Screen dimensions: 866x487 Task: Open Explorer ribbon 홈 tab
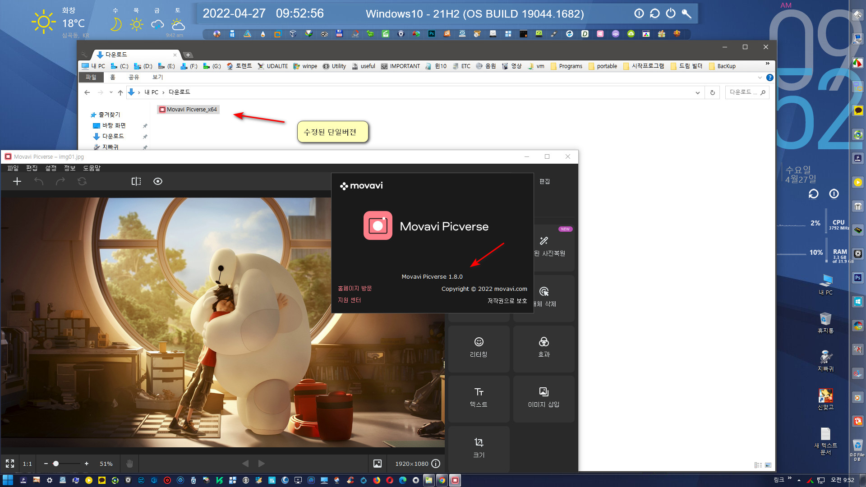tap(113, 78)
